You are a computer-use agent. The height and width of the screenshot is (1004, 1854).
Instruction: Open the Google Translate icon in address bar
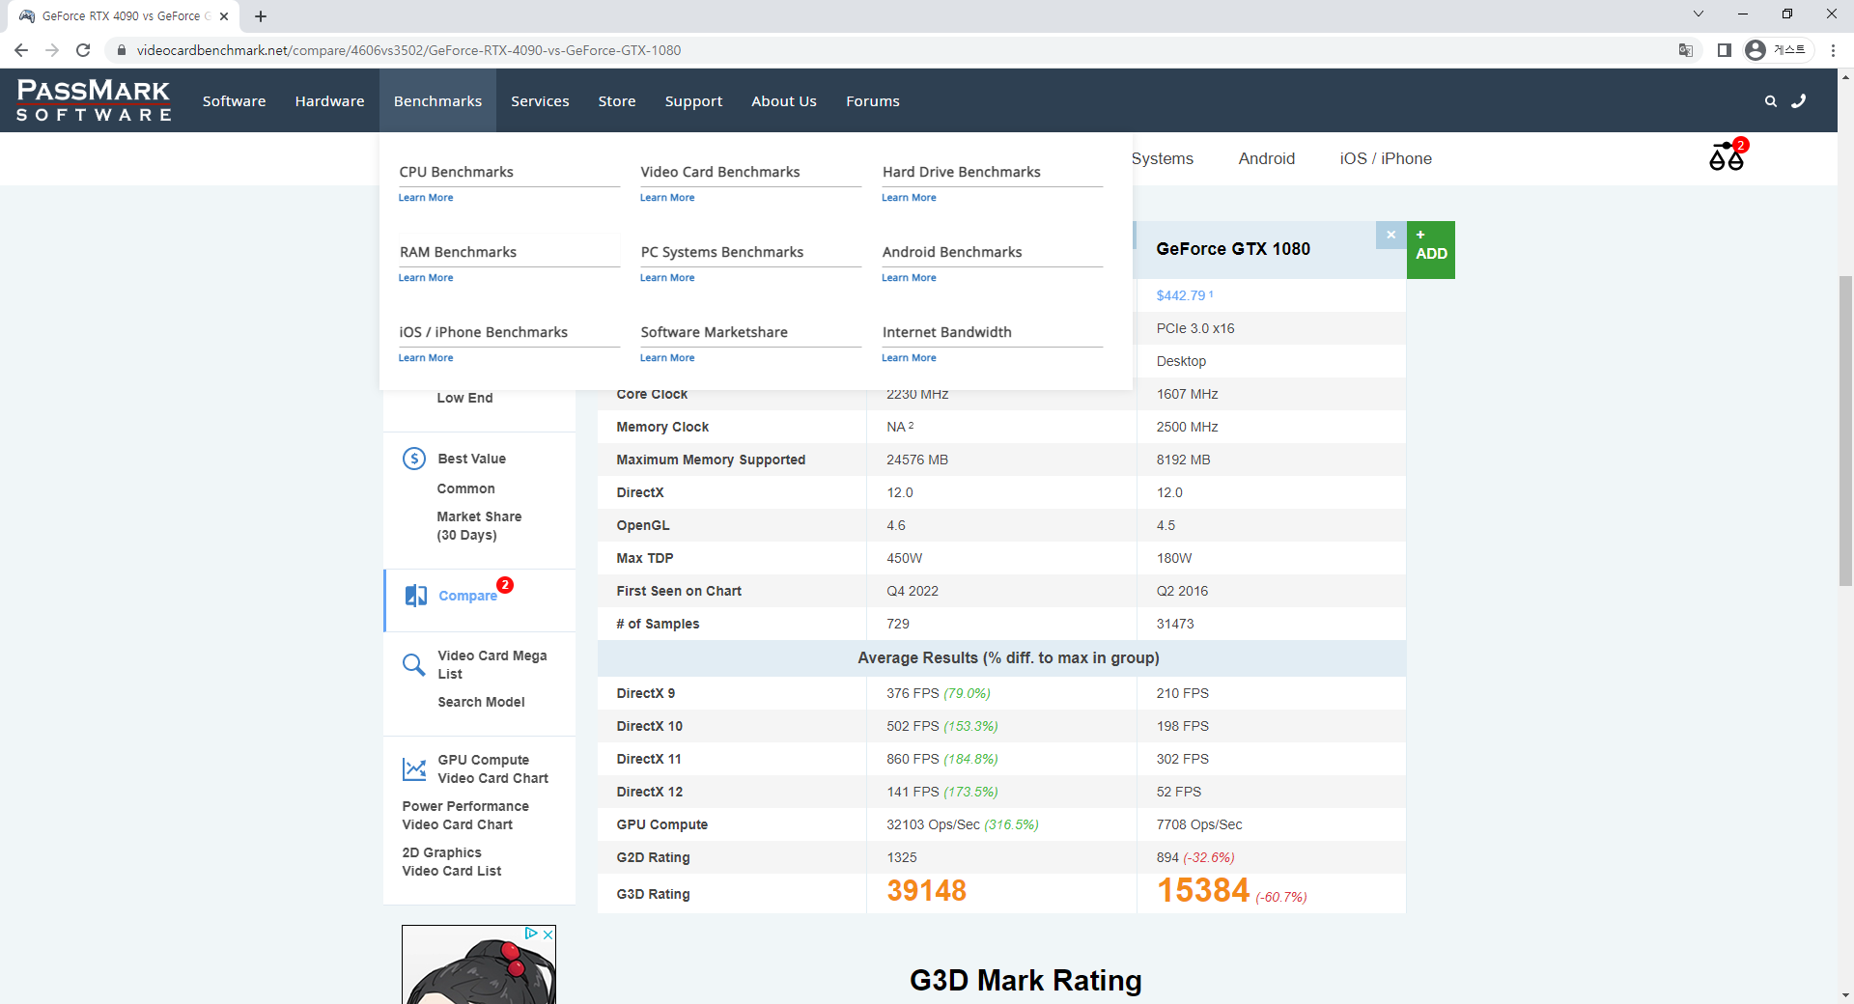(1686, 50)
